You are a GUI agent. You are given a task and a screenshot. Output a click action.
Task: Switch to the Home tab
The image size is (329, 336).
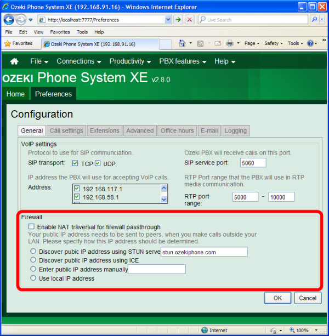tap(15, 94)
